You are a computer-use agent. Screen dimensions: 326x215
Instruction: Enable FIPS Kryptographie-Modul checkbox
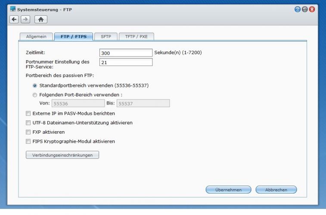click(x=29, y=141)
